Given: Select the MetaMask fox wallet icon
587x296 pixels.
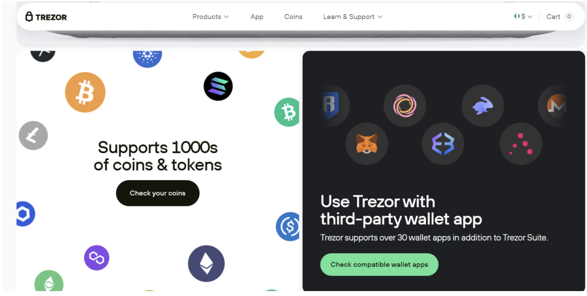Looking at the screenshot, I should point(367,144).
